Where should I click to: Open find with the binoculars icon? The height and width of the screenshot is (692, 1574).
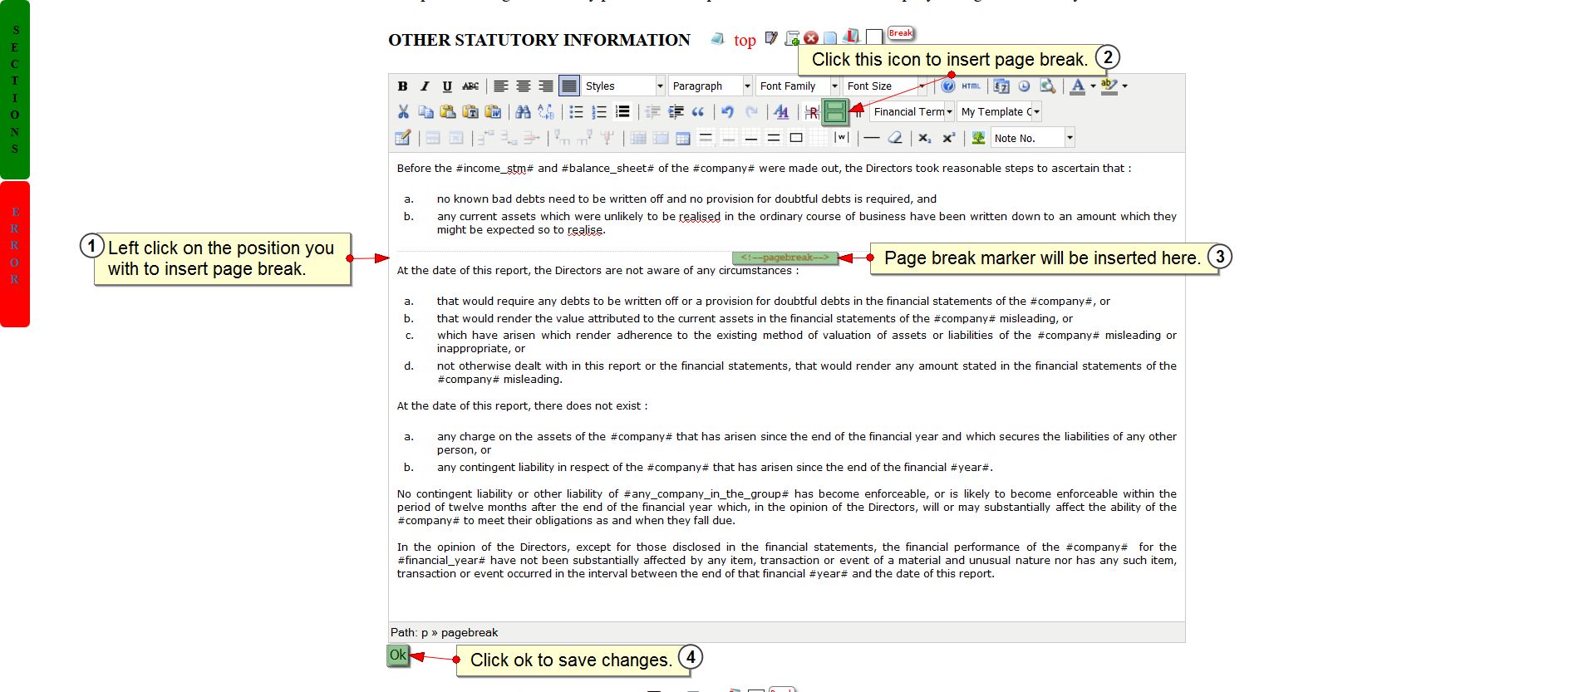[523, 112]
